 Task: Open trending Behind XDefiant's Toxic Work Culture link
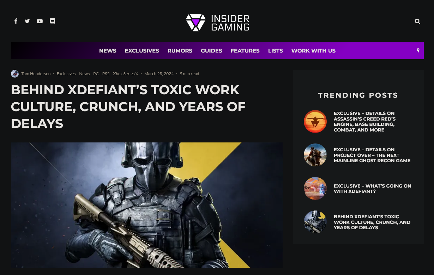372,222
